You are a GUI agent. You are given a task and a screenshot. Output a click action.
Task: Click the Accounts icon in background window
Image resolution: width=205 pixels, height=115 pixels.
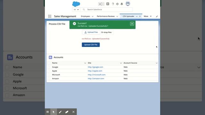tap(10, 57)
